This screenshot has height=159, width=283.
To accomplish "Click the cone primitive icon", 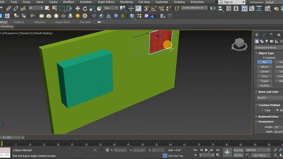I will pyautogui.click(x=70, y=16).
